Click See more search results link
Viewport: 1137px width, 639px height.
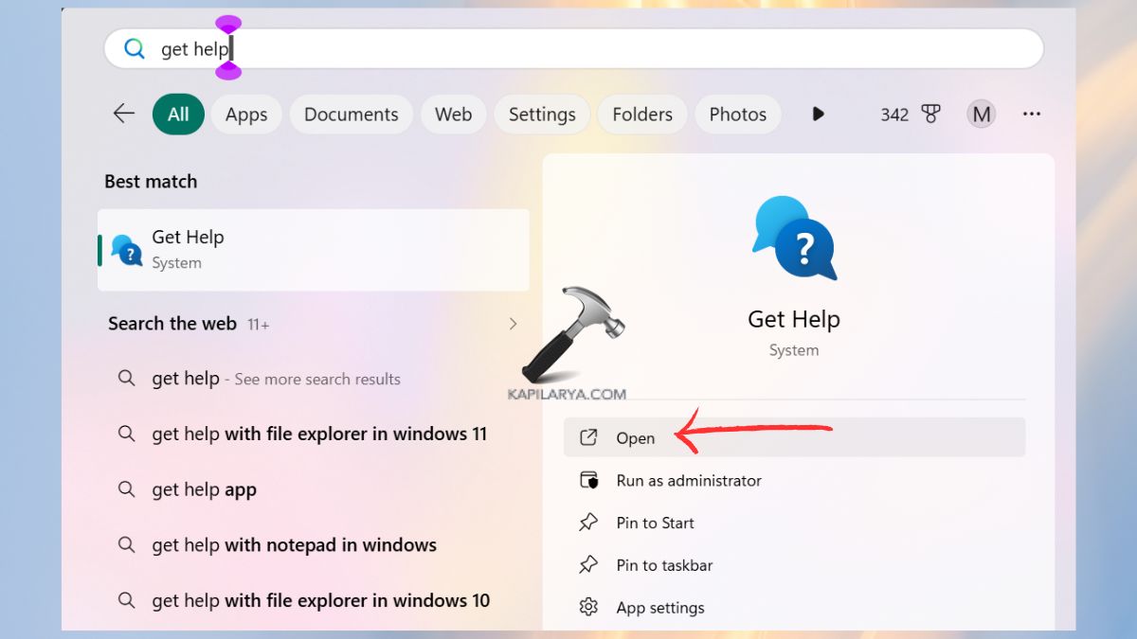(x=316, y=379)
